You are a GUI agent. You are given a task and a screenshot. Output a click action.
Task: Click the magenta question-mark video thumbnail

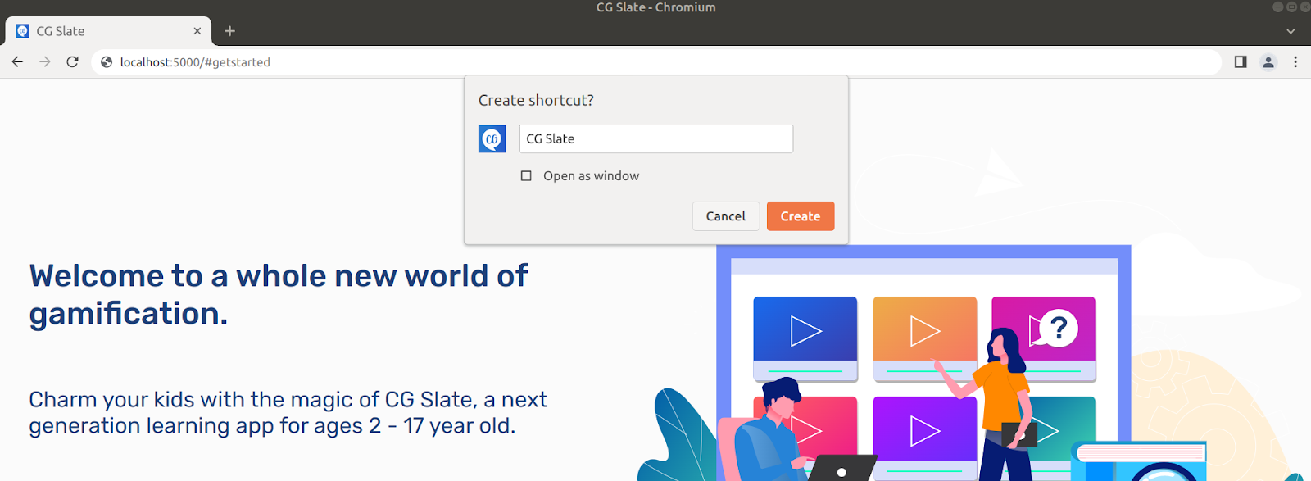click(x=1044, y=338)
